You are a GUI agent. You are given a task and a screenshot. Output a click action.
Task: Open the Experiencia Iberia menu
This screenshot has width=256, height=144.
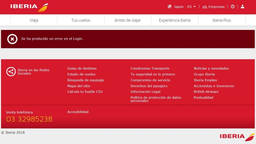pyautogui.click(x=175, y=20)
